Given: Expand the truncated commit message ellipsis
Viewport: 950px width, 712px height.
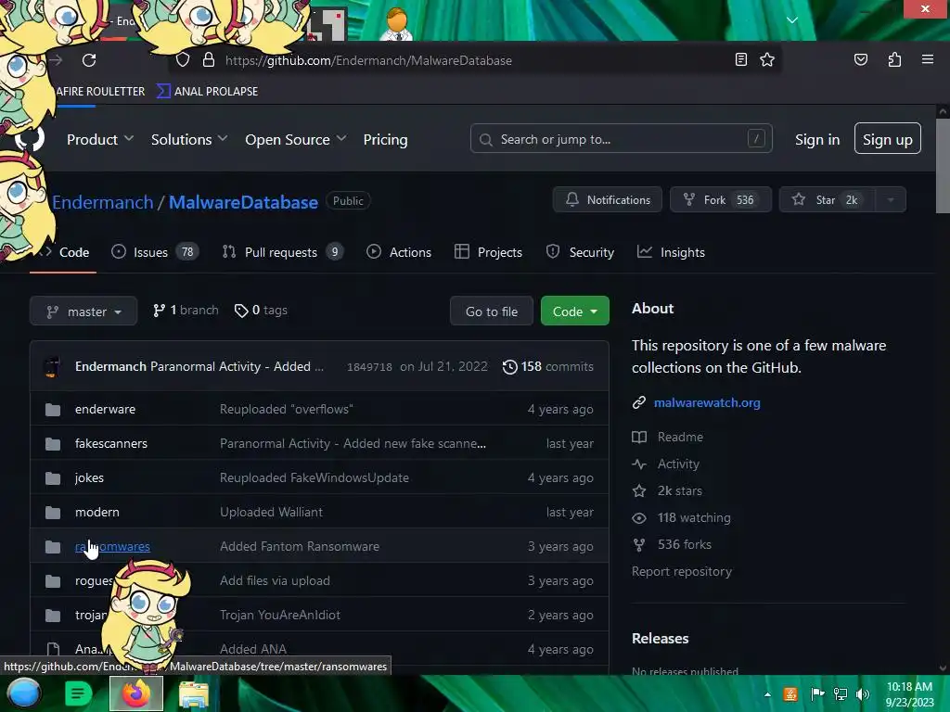Looking at the screenshot, I should pos(319,367).
